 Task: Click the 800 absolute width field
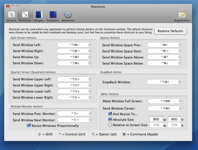pyautogui.click(x=156, y=119)
